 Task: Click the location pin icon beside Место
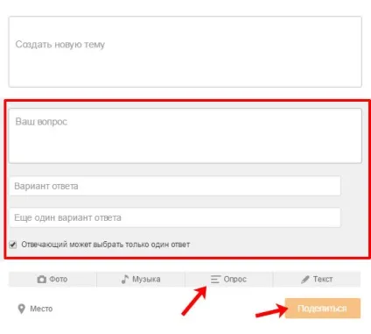[22, 309]
